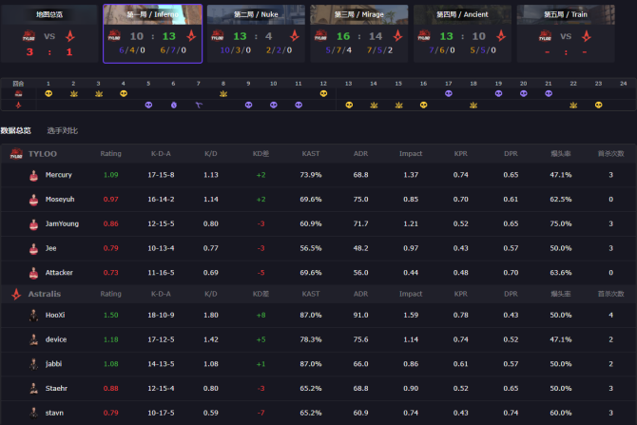Switch to the 选手对比 player comparison tab
The image size is (637, 425).
[63, 129]
